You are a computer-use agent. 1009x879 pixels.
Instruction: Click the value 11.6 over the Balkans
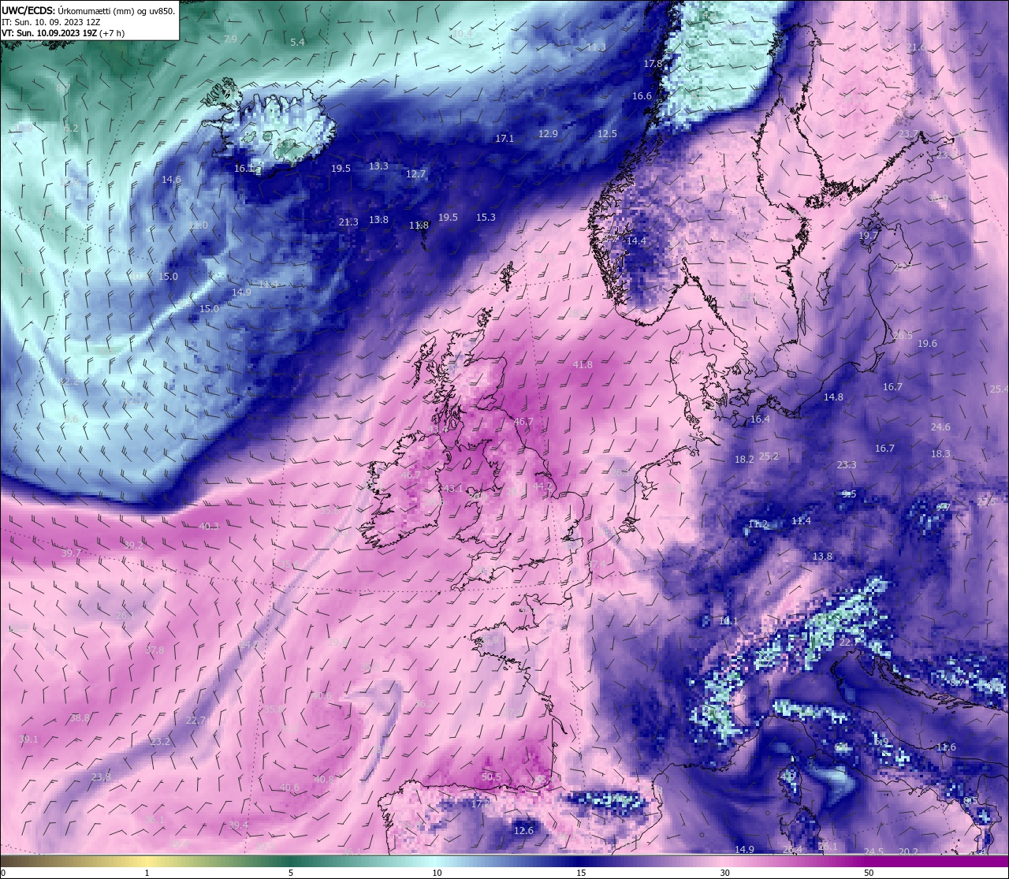(x=946, y=747)
